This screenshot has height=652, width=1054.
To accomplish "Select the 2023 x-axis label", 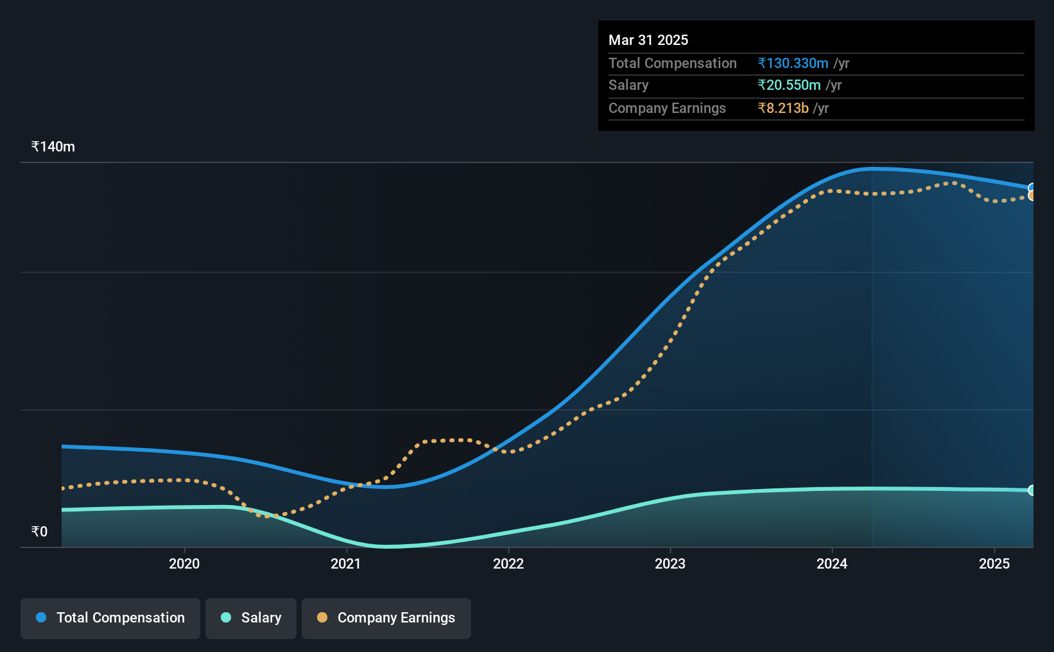I will 670,563.
